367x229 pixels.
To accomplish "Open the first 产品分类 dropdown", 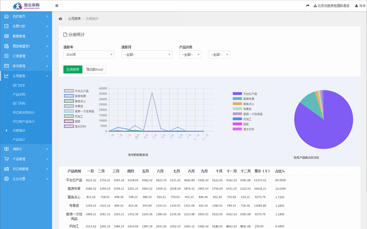I will [x=190, y=54].
